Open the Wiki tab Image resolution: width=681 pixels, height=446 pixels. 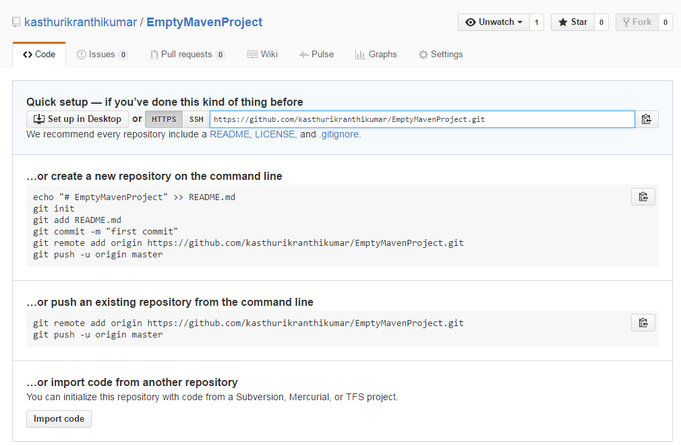coord(262,55)
